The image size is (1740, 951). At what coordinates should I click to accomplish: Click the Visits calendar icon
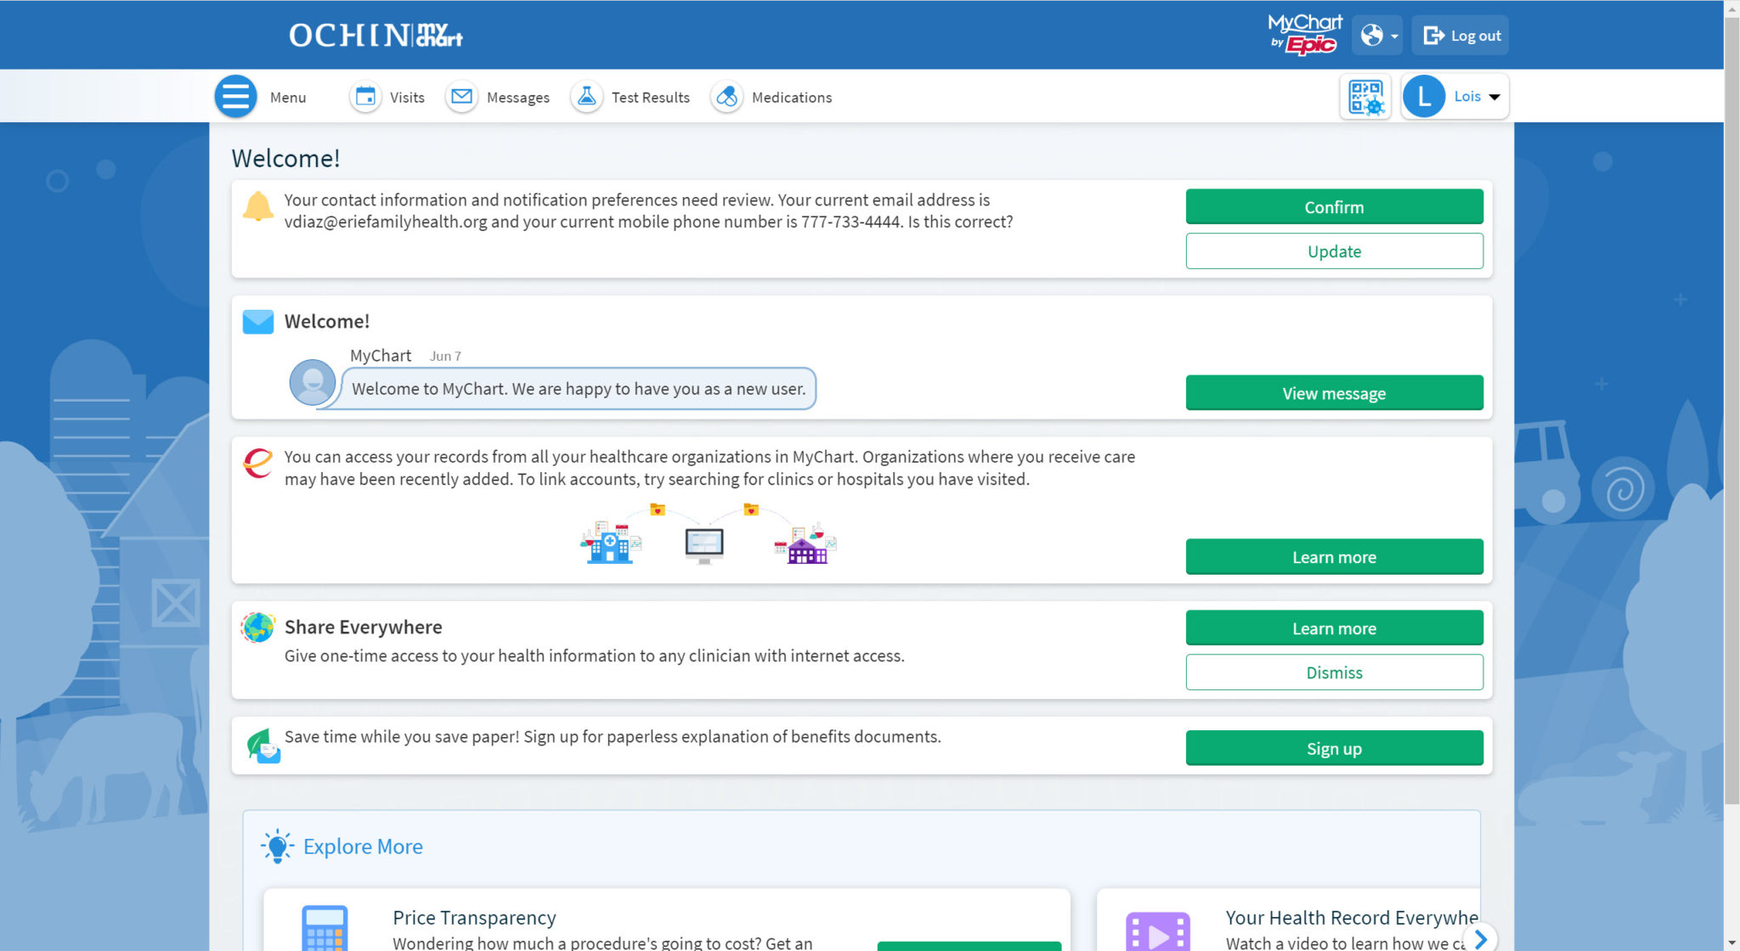click(365, 97)
